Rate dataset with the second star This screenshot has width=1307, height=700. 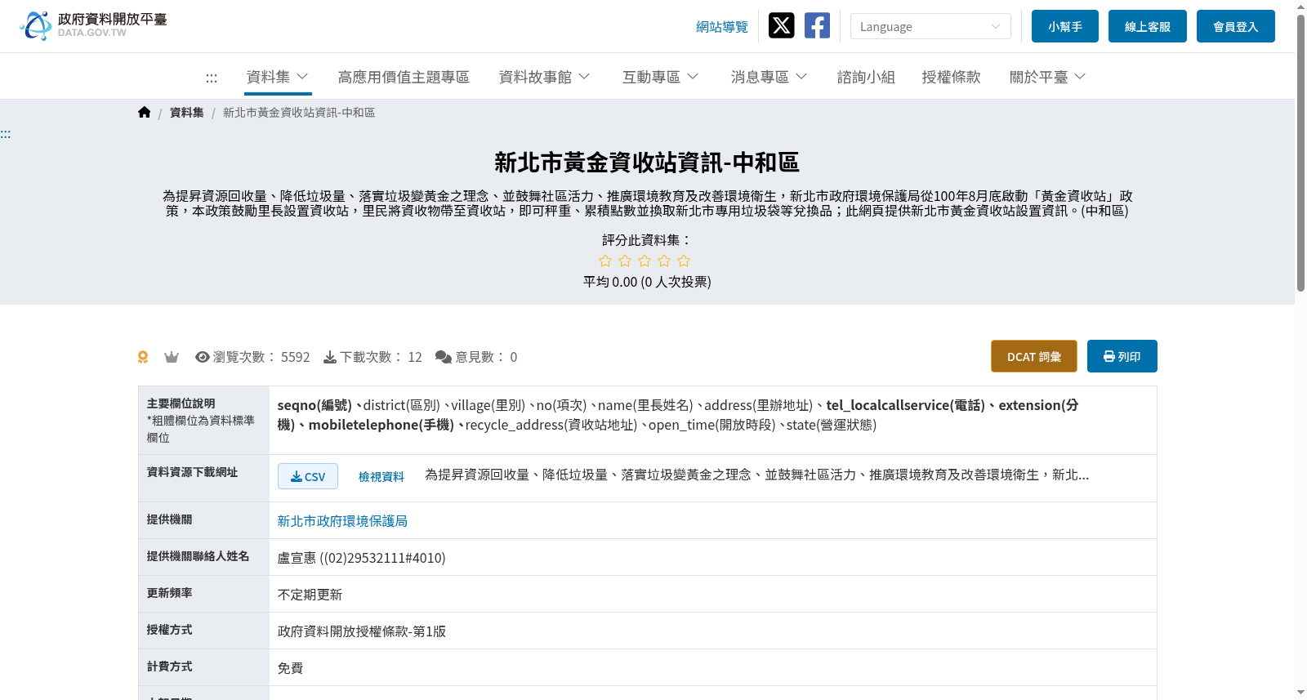coord(625,261)
